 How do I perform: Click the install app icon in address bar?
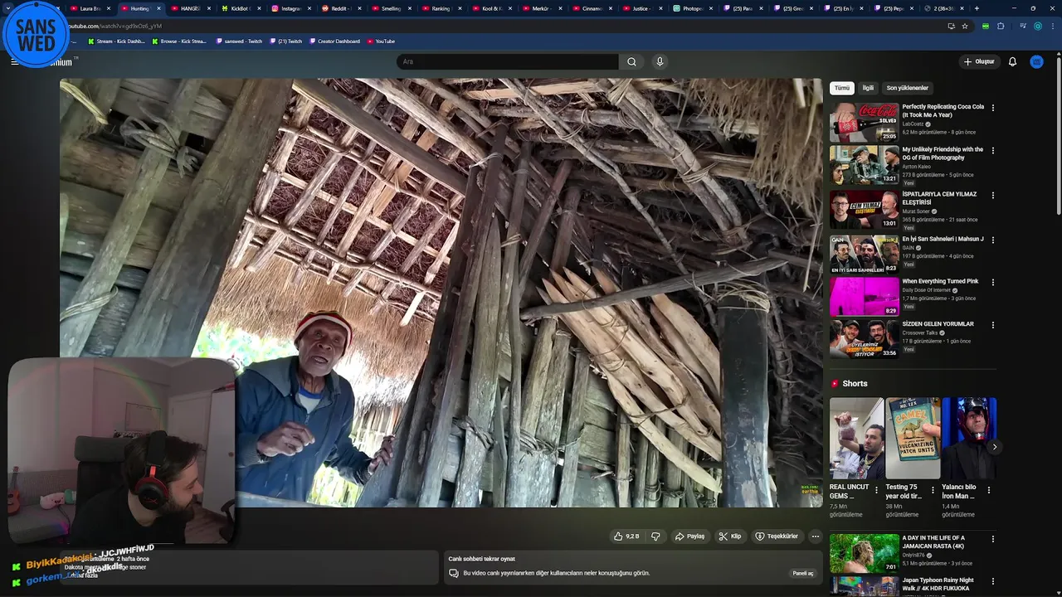tap(951, 26)
